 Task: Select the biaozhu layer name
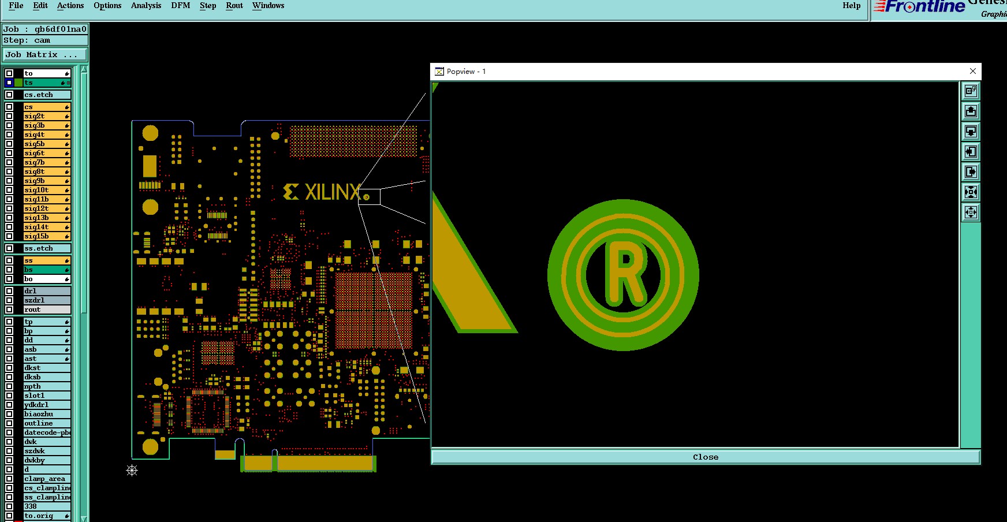[47, 414]
